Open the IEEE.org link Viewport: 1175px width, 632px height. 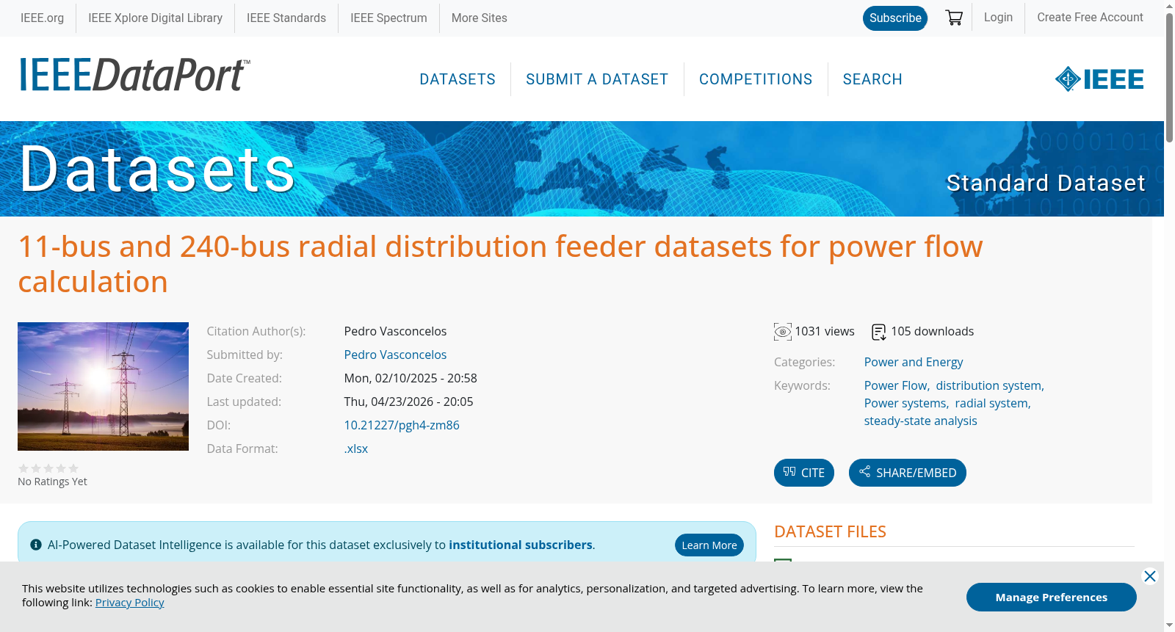click(42, 18)
